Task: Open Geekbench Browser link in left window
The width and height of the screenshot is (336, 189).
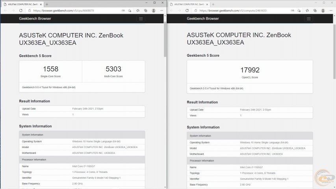Action: tap(35, 19)
